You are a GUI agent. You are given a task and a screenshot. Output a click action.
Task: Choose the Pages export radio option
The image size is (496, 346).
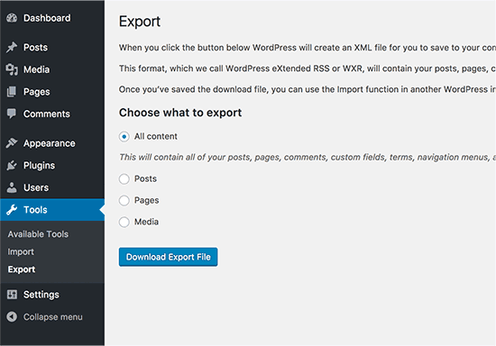(124, 200)
